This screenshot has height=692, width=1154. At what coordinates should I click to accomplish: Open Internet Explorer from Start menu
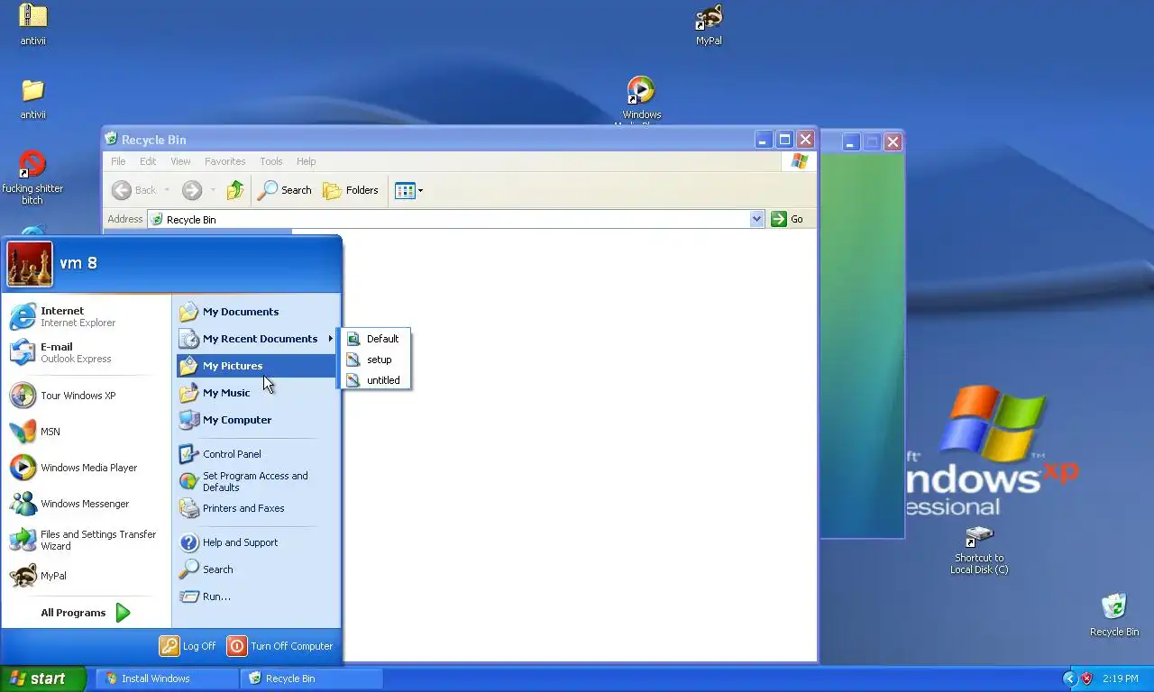[x=86, y=316]
